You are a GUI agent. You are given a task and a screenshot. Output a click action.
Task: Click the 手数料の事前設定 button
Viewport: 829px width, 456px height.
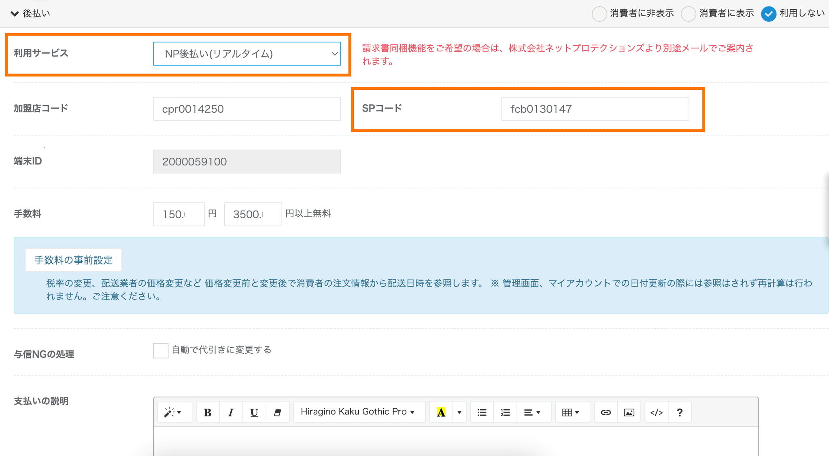(73, 260)
